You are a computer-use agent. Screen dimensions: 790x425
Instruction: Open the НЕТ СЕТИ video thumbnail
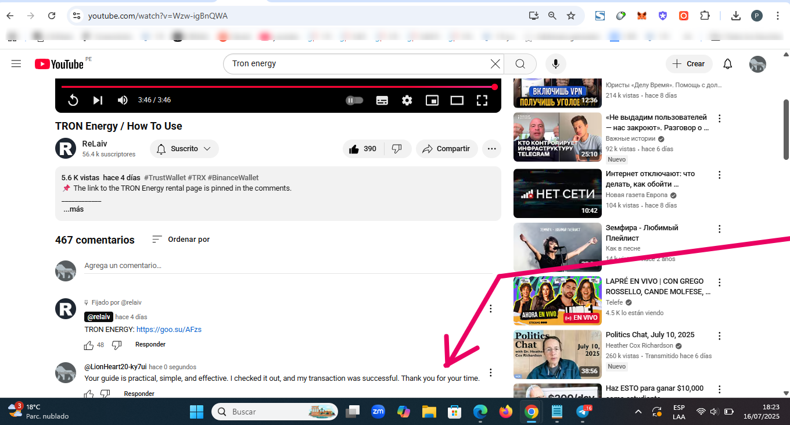558,194
